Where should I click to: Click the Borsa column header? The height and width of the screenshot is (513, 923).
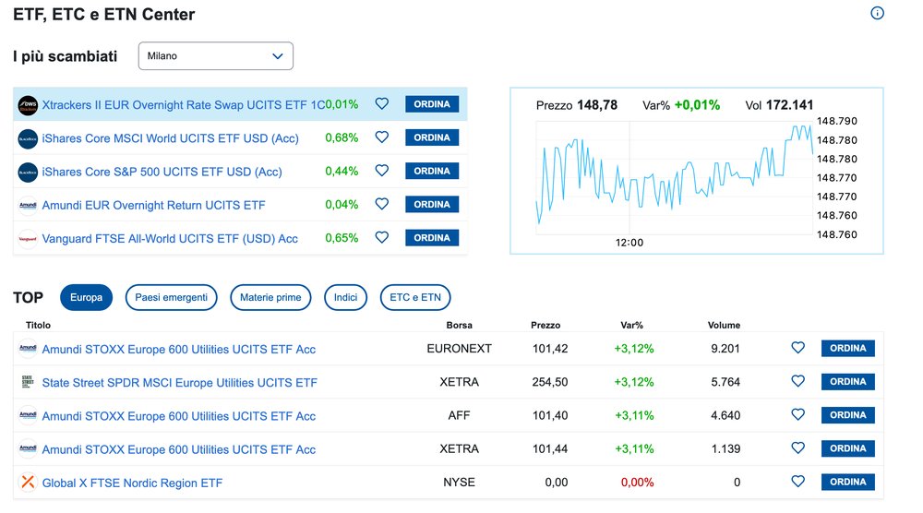coord(459,326)
